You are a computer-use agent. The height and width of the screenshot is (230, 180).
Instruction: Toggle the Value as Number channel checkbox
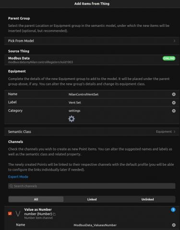(x=10, y=214)
